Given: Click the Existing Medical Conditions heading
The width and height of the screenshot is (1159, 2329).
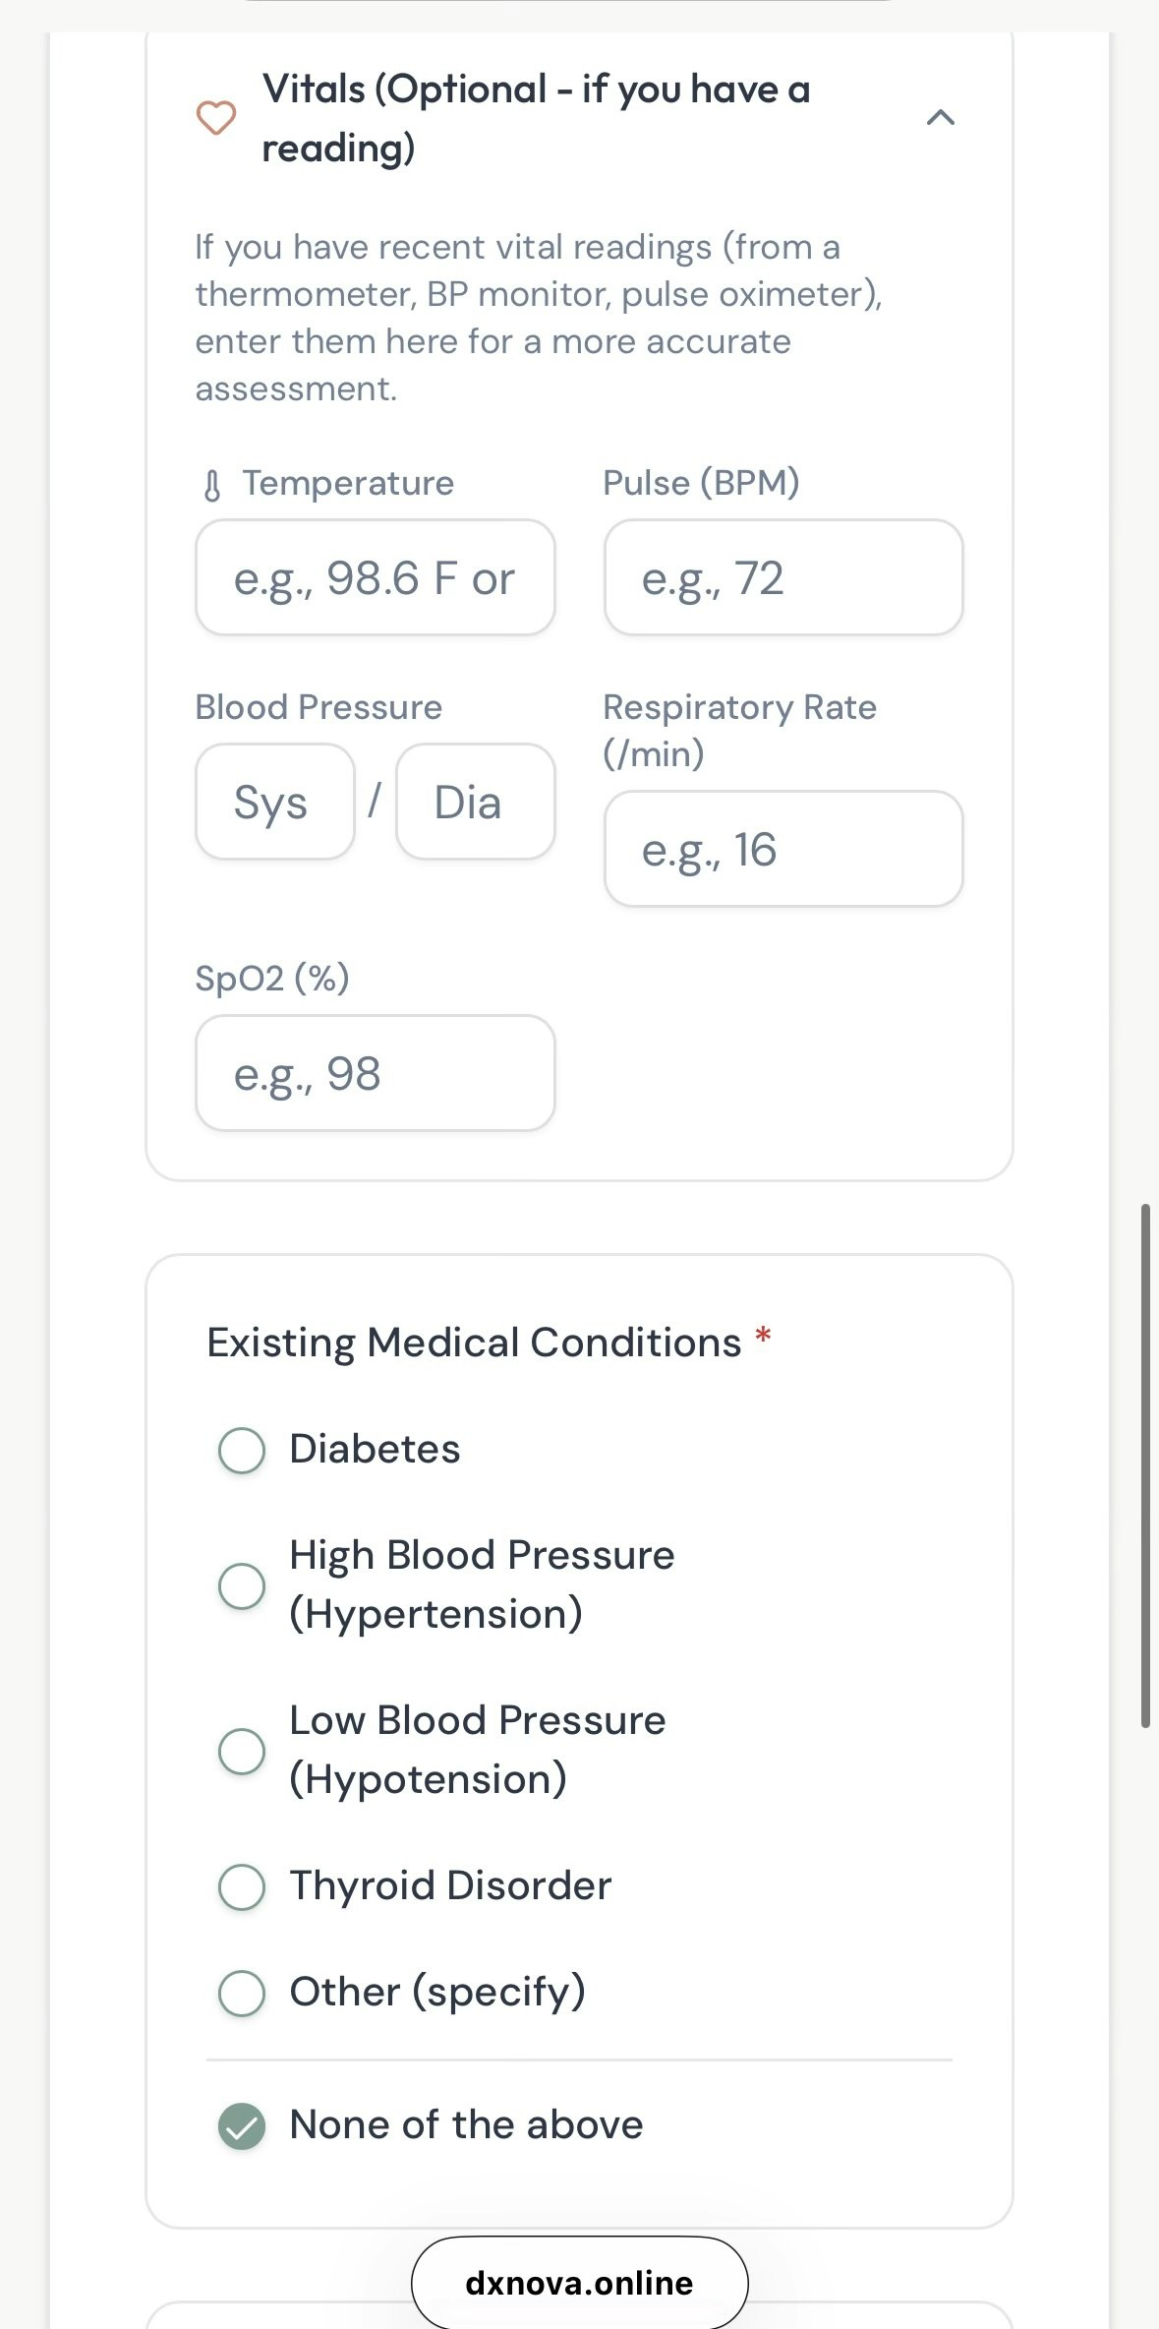Looking at the screenshot, I should pos(474,1343).
